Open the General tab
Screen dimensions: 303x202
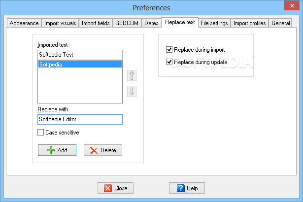click(x=280, y=23)
